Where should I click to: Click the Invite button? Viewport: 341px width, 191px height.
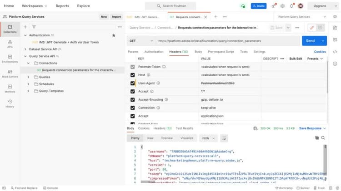tap(259, 6)
